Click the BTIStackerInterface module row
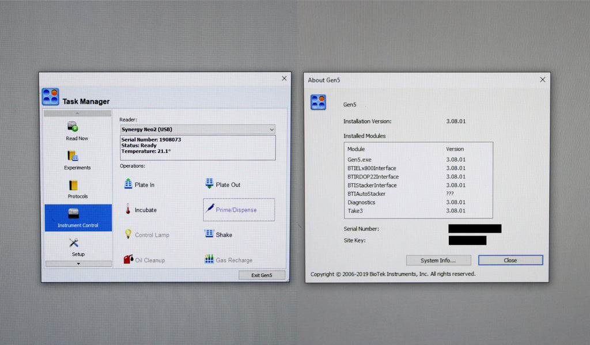Image resolution: width=590 pixels, height=345 pixels. [418, 185]
